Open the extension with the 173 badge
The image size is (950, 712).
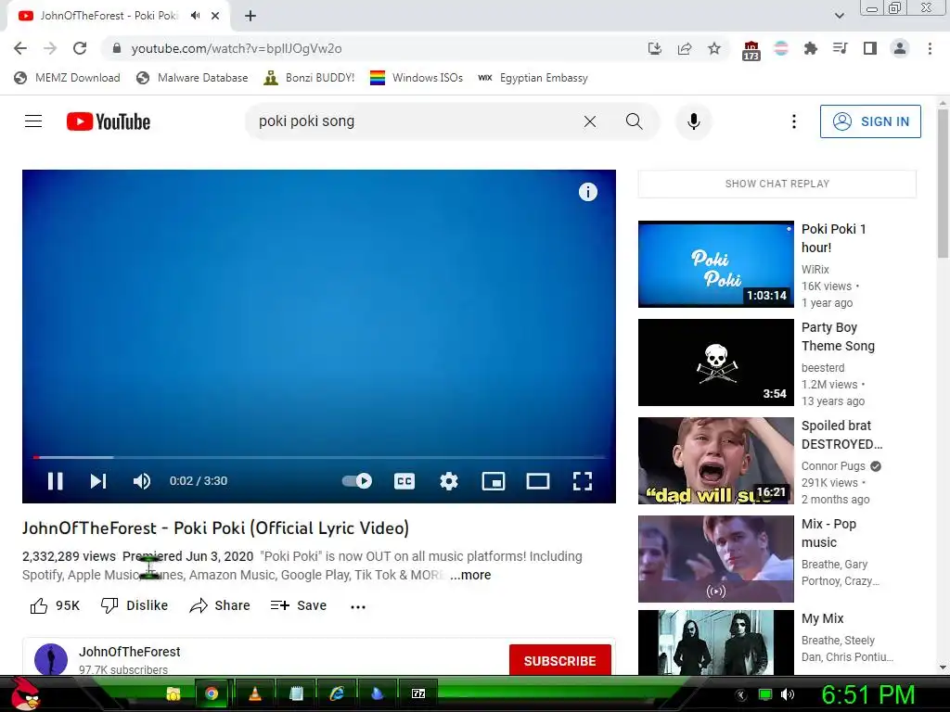click(751, 50)
